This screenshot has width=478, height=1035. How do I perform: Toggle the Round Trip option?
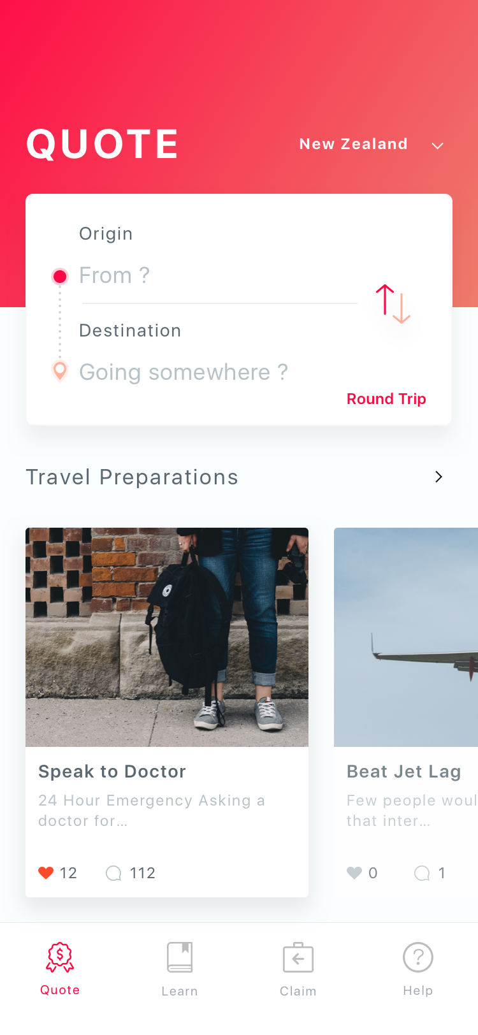(386, 399)
